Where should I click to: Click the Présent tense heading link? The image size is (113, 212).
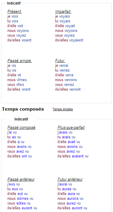pyautogui.click(x=15, y=12)
